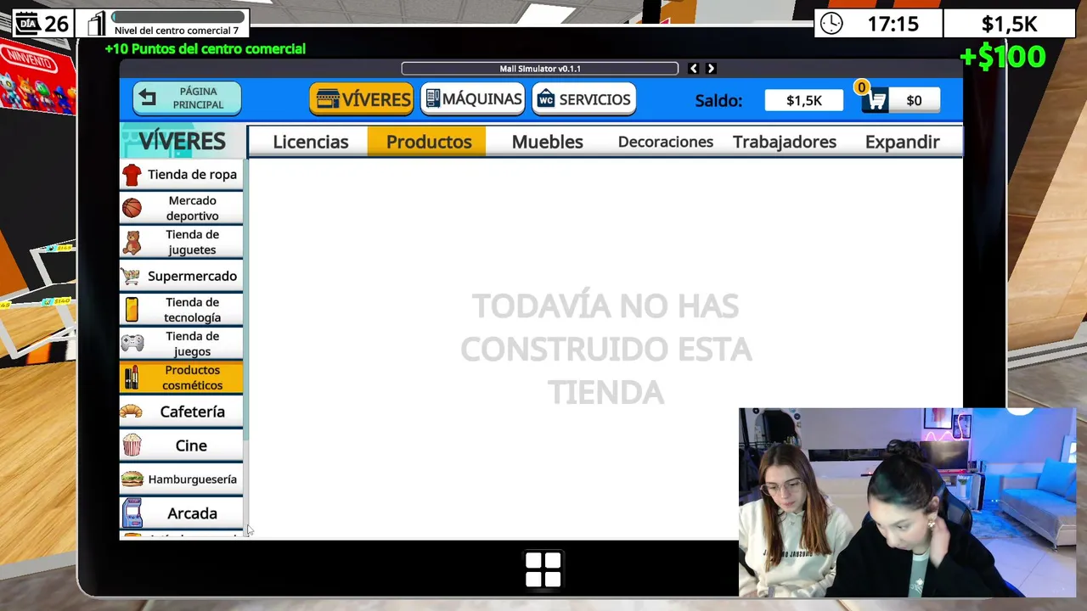Select Mercado deportivo in the store list

coord(181,208)
